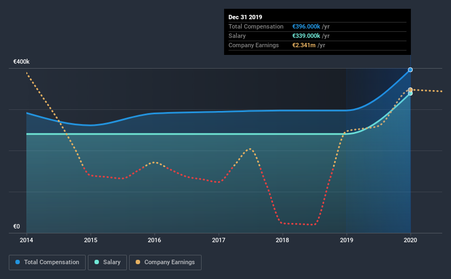This screenshot has width=451, height=279.
Task: Toggle the Salary legend button
Action: point(107,263)
